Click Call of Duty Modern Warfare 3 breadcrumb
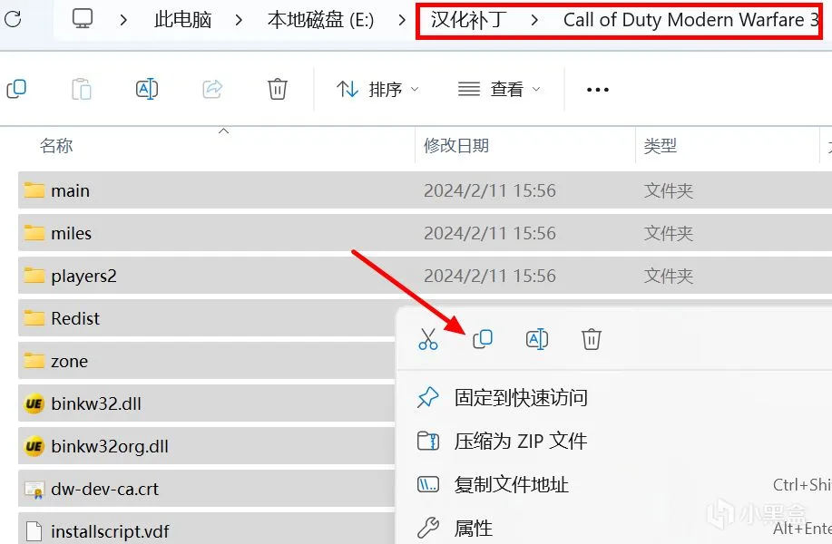 690,20
